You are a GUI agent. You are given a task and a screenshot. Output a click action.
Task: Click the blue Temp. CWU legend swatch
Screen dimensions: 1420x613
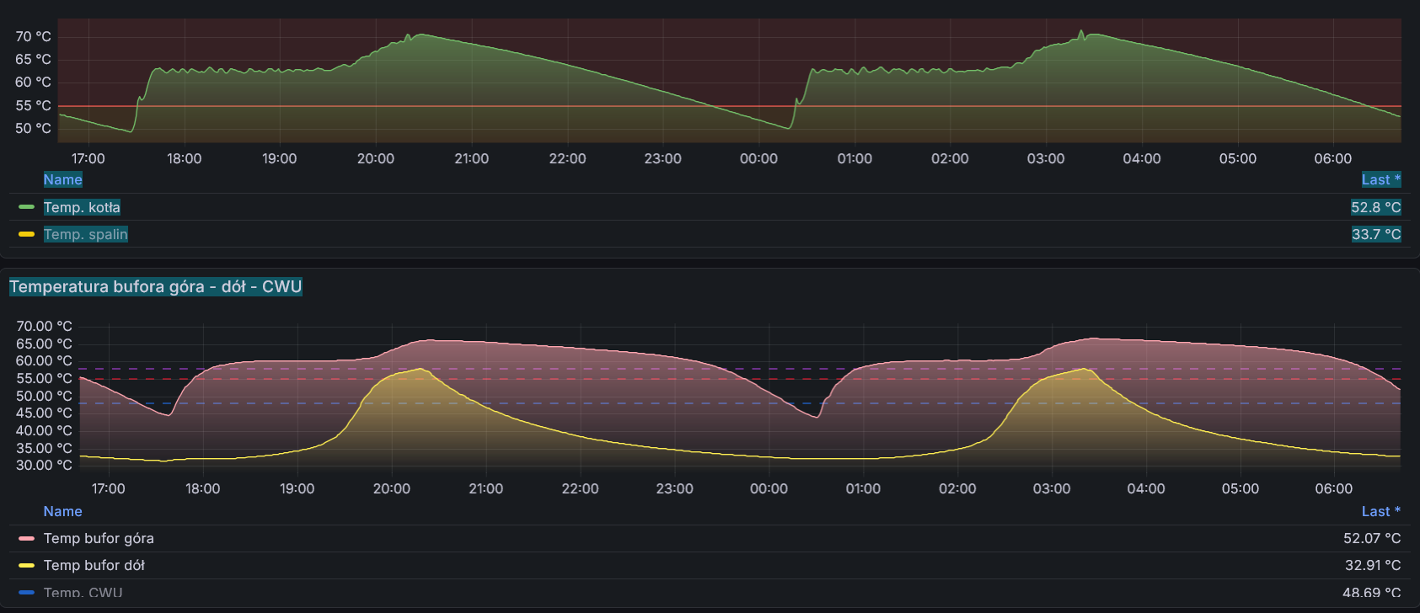pos(26,593)
